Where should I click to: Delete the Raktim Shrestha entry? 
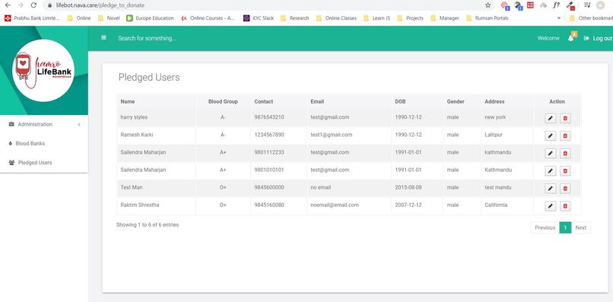point(565,206)
